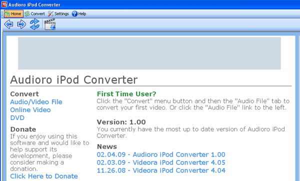Open the Settings menu
300x181 pixels.
[58, 14]
